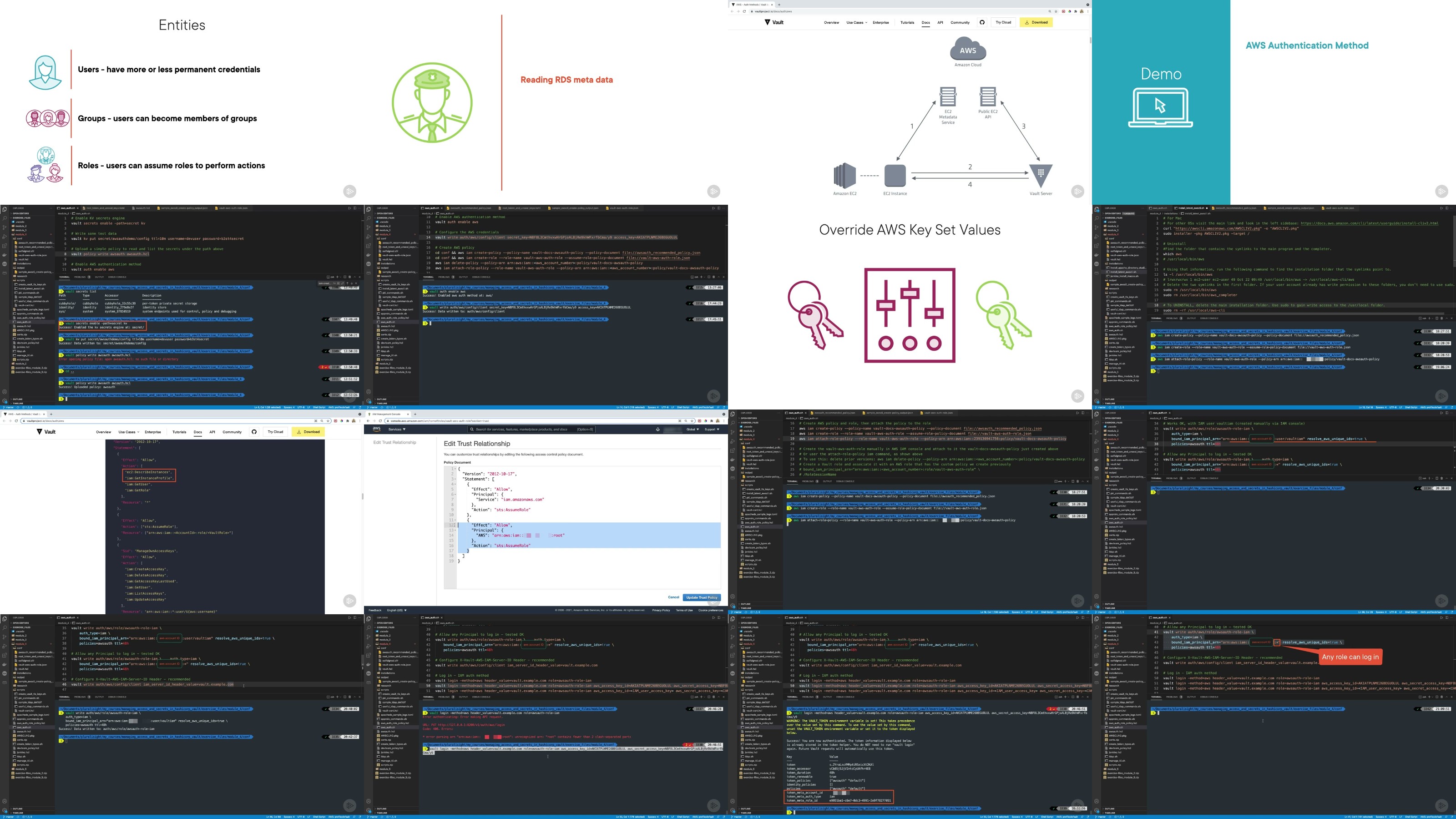The width and height of the screenshot is (1456, 819).
Task: Toggle regex option in terminal find widget
Action: click(x=343, y=284)
